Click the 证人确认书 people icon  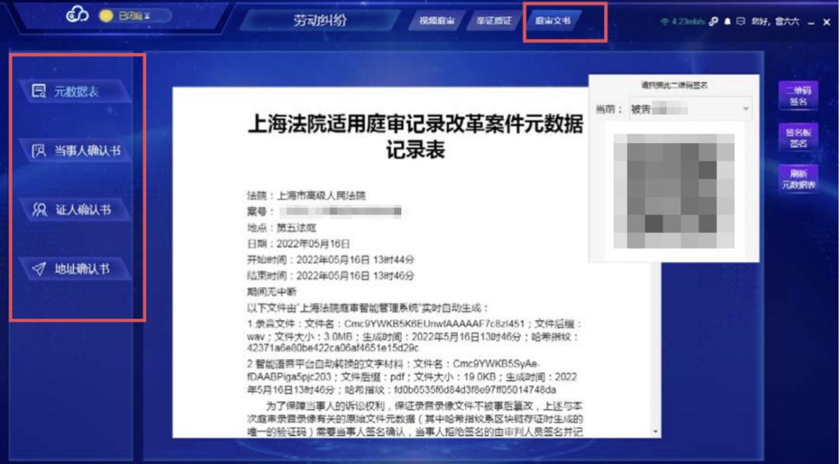pyautogui.click(x=39, y=210)
